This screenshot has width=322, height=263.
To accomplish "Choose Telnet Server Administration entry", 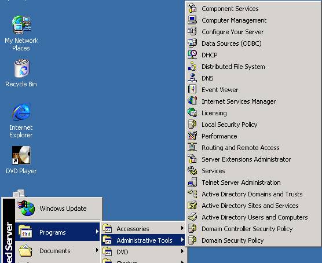I will (x=253, y=182).
